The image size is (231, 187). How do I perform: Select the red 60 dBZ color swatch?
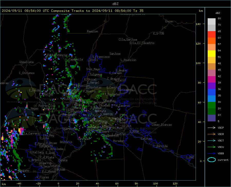211,34
